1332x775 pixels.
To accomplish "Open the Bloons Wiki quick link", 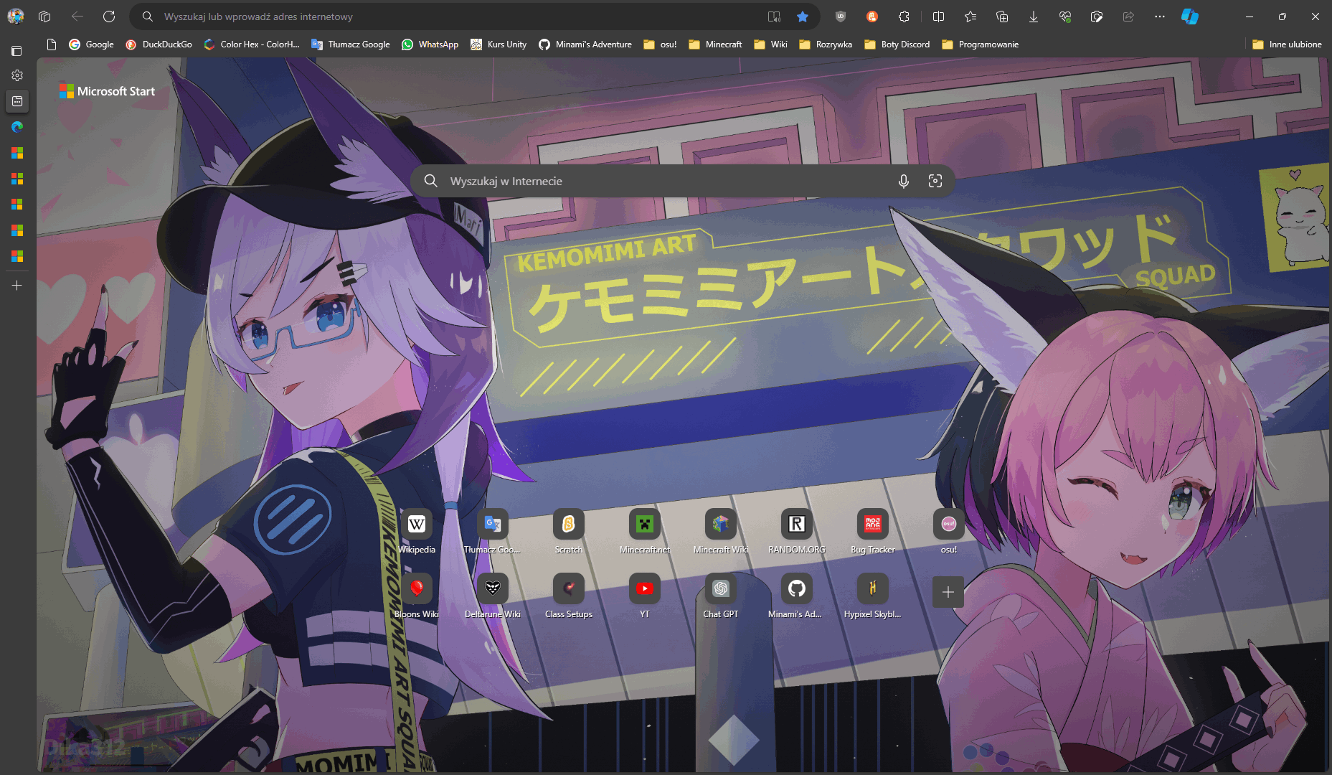I will (417, 596).
